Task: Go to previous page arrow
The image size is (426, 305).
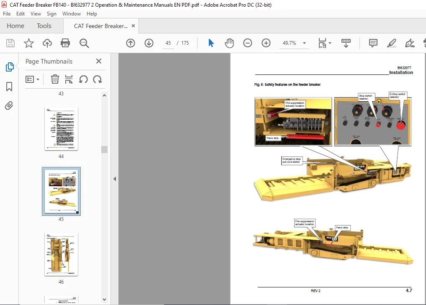Action: point(131,43)
